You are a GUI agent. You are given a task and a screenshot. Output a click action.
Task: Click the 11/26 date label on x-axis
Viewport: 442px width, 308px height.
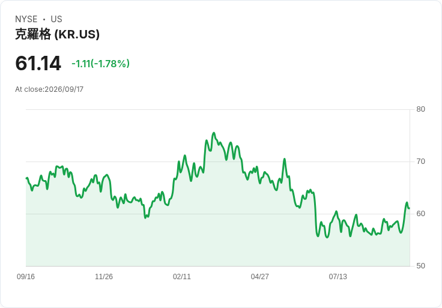pyautogui.click(x=104, y=277)
